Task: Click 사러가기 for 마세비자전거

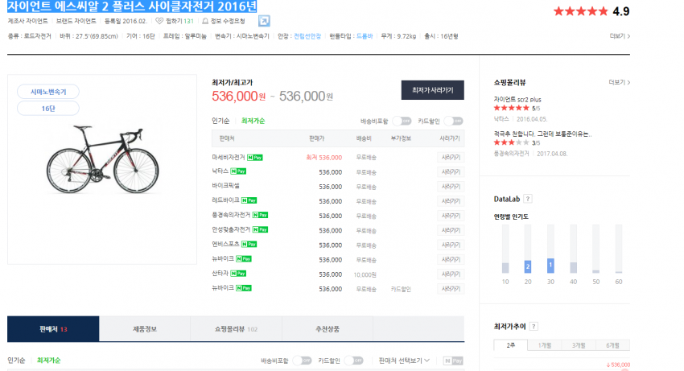Action: (451, 157)
